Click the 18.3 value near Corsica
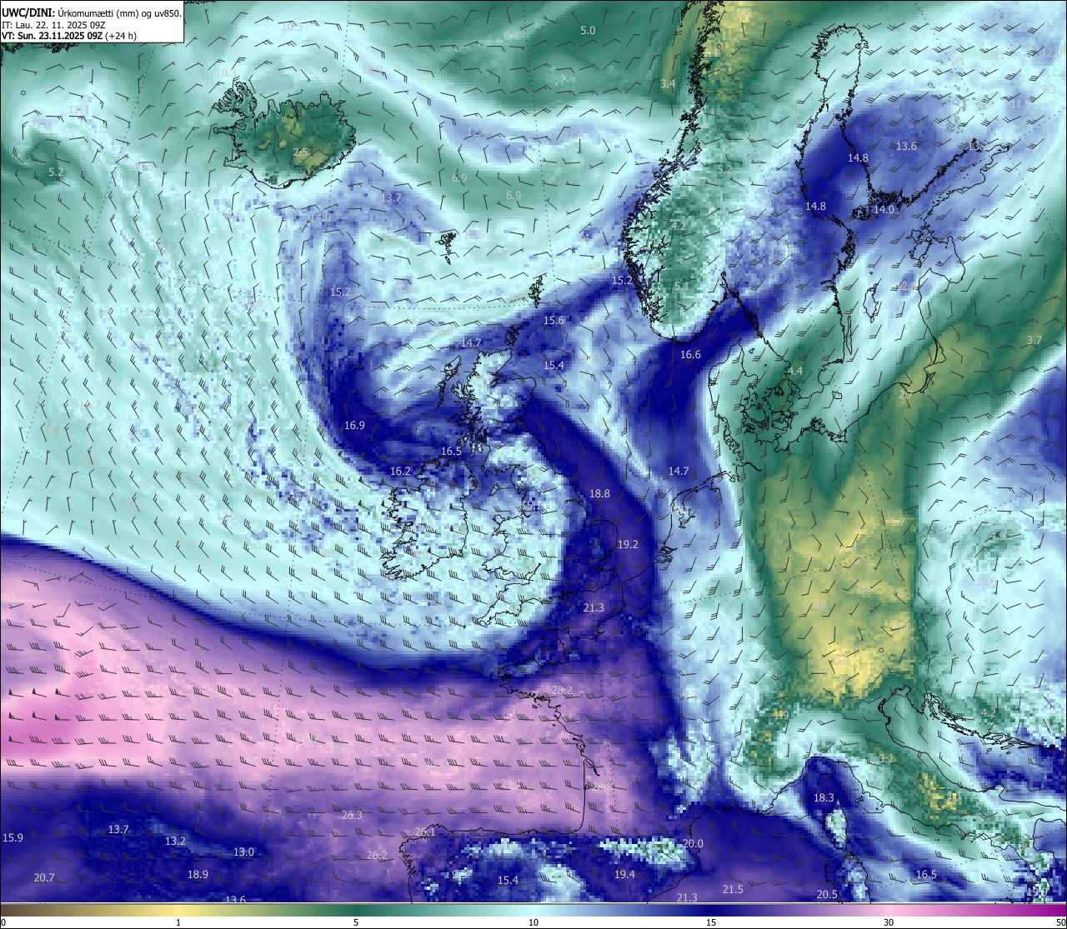Screen dimensions: 1067x929 pyautogui.click(x=824, y=797)
